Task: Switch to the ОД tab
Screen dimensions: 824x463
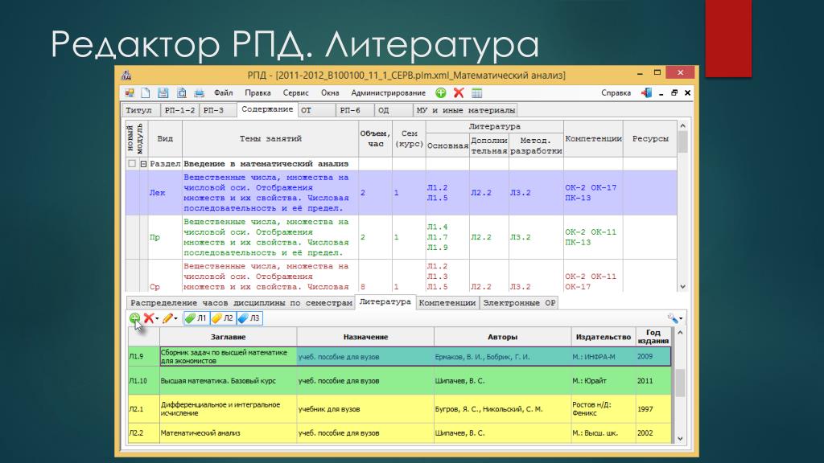Action: click(x=393, y=110)
